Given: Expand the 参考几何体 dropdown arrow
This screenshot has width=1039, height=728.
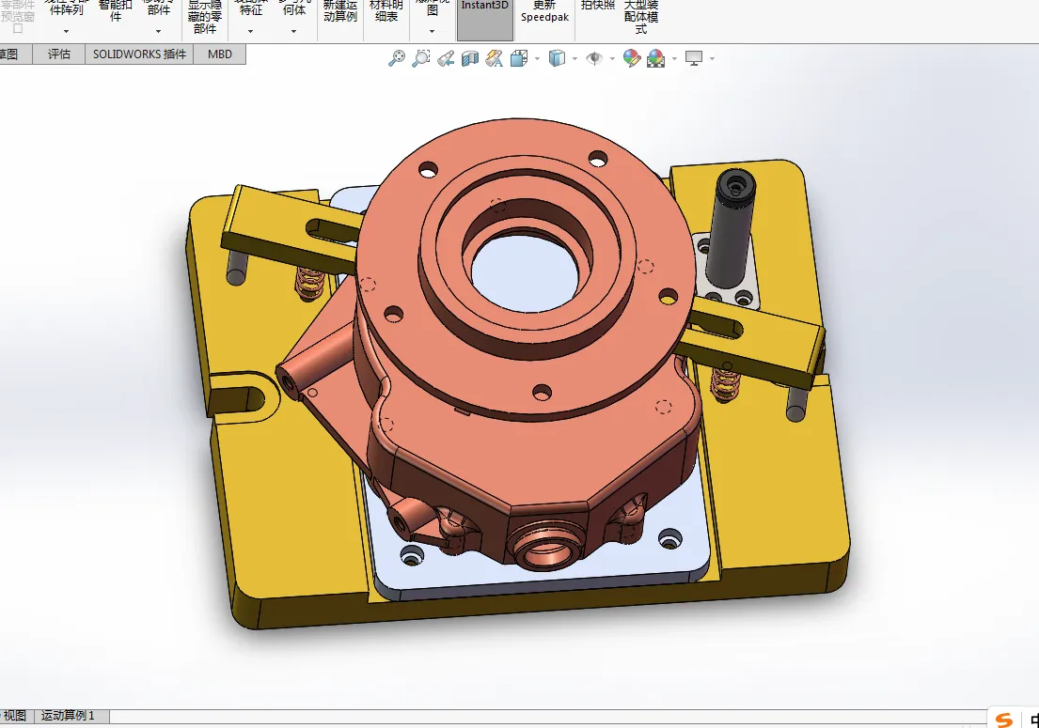Looking at the screenshot, I should click(293, 31).
